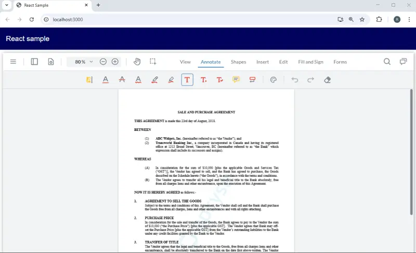Select the callout annotation tool
416x253 pixels.
(252, 79)
